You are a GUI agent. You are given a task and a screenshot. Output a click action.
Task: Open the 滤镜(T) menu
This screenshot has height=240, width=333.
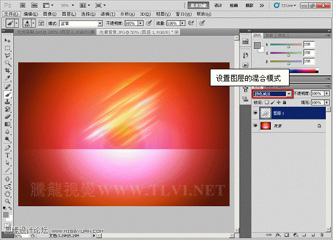tap(108, 14)
